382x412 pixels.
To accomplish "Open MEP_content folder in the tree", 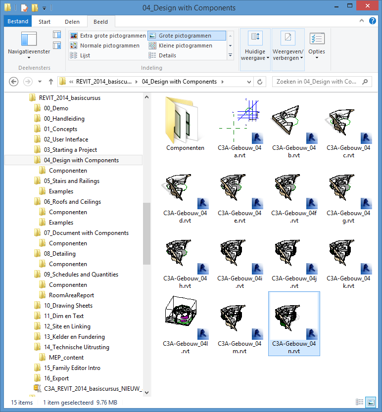I will coord(66,357).
